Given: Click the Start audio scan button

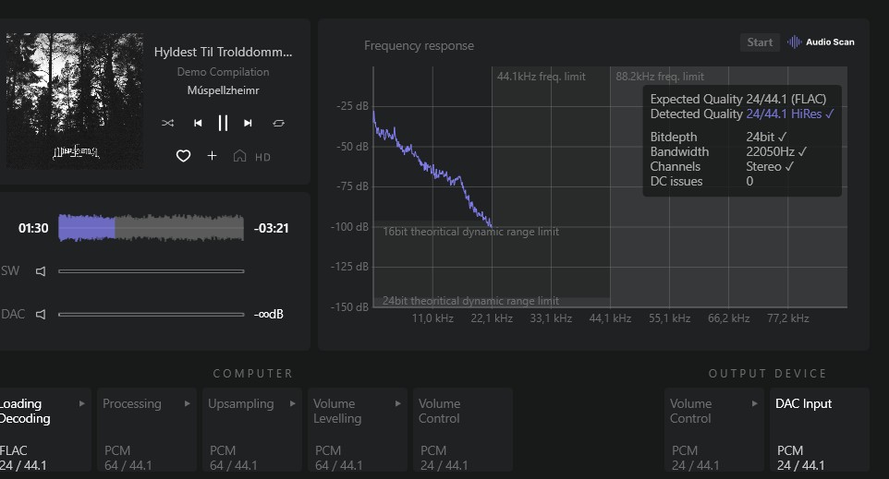Looking at the screenshot, I should 760,42.
